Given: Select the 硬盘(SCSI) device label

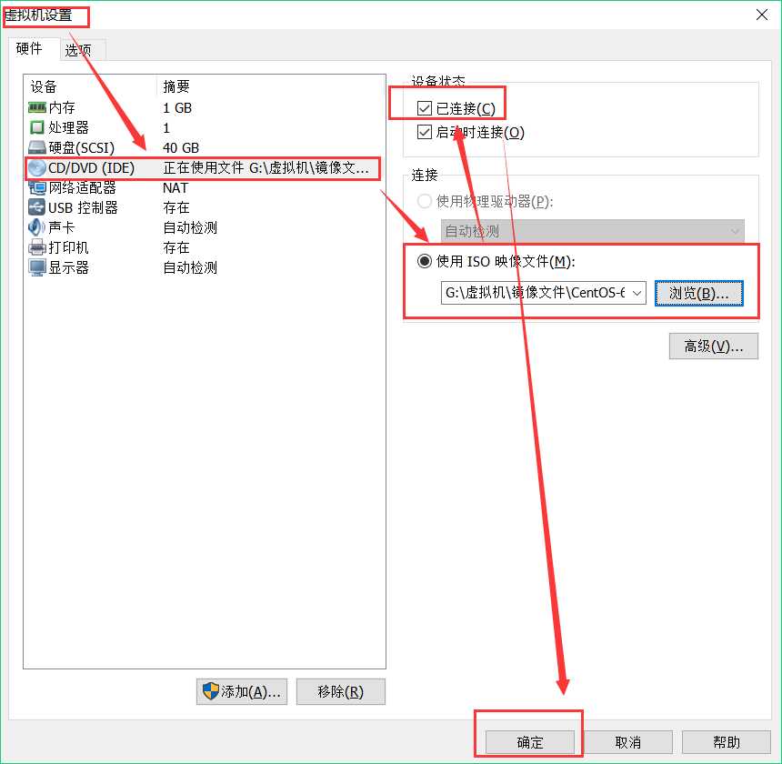Looking at the screenshot, I should tap(82, 147).
